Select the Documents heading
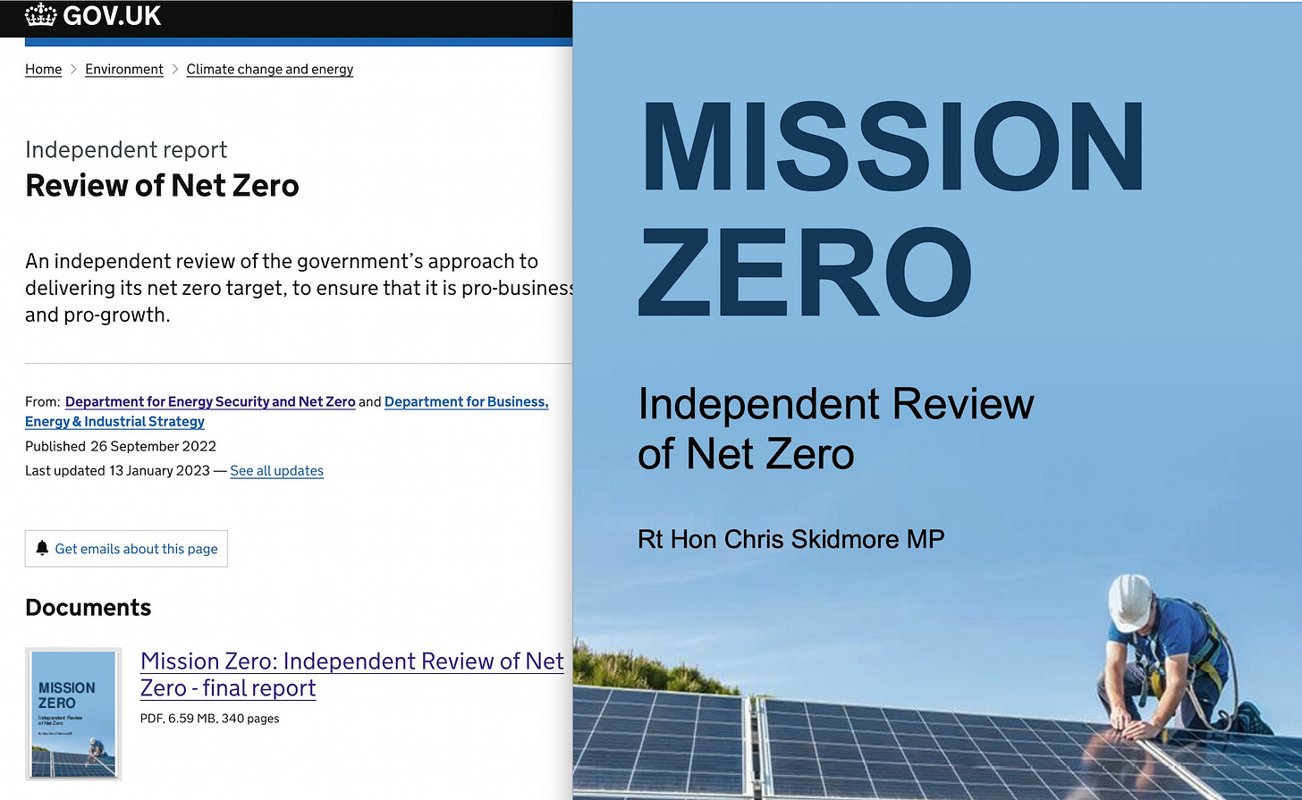 (x=88, y=608)
